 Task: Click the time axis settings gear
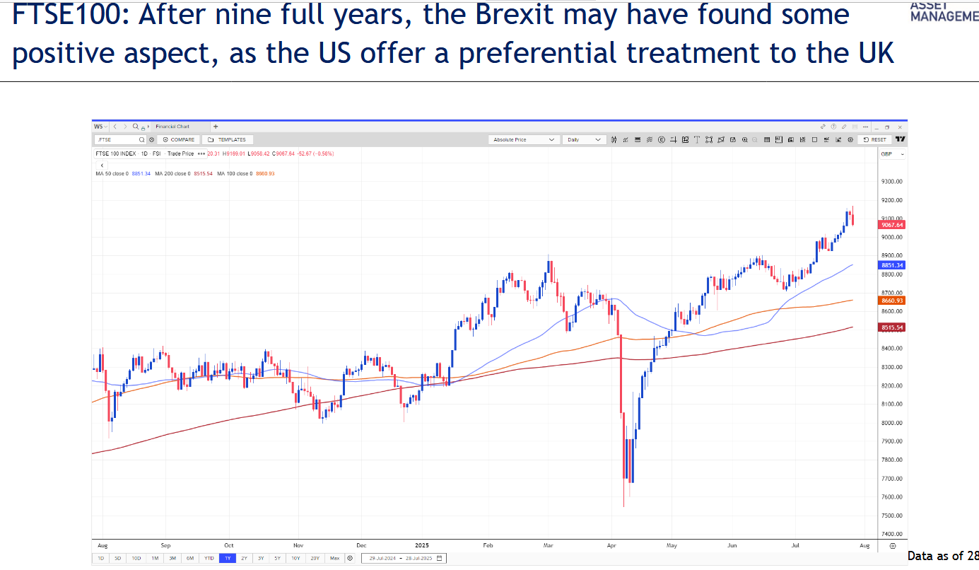click(893, 546)
